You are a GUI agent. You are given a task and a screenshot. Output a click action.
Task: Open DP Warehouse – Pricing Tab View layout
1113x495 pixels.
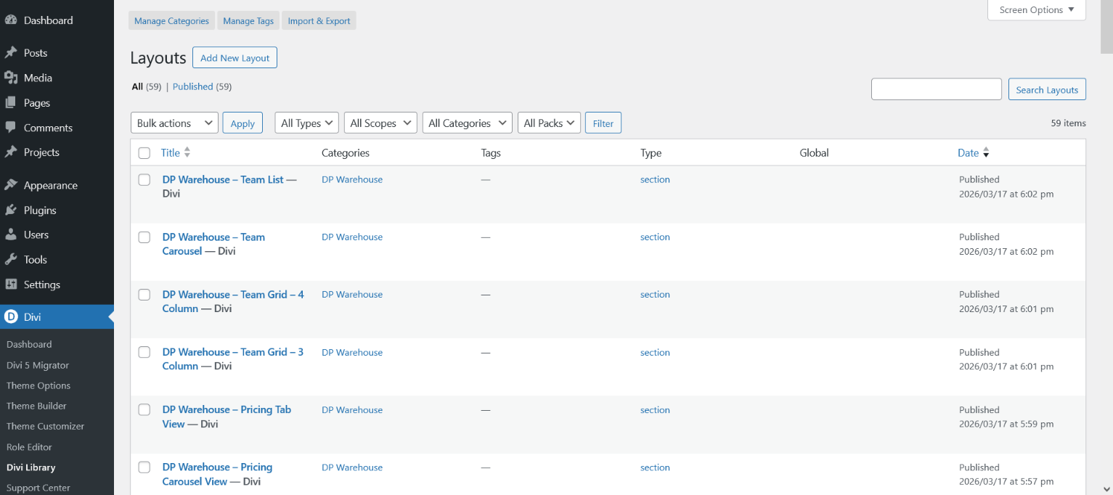[x=227, y=417]
